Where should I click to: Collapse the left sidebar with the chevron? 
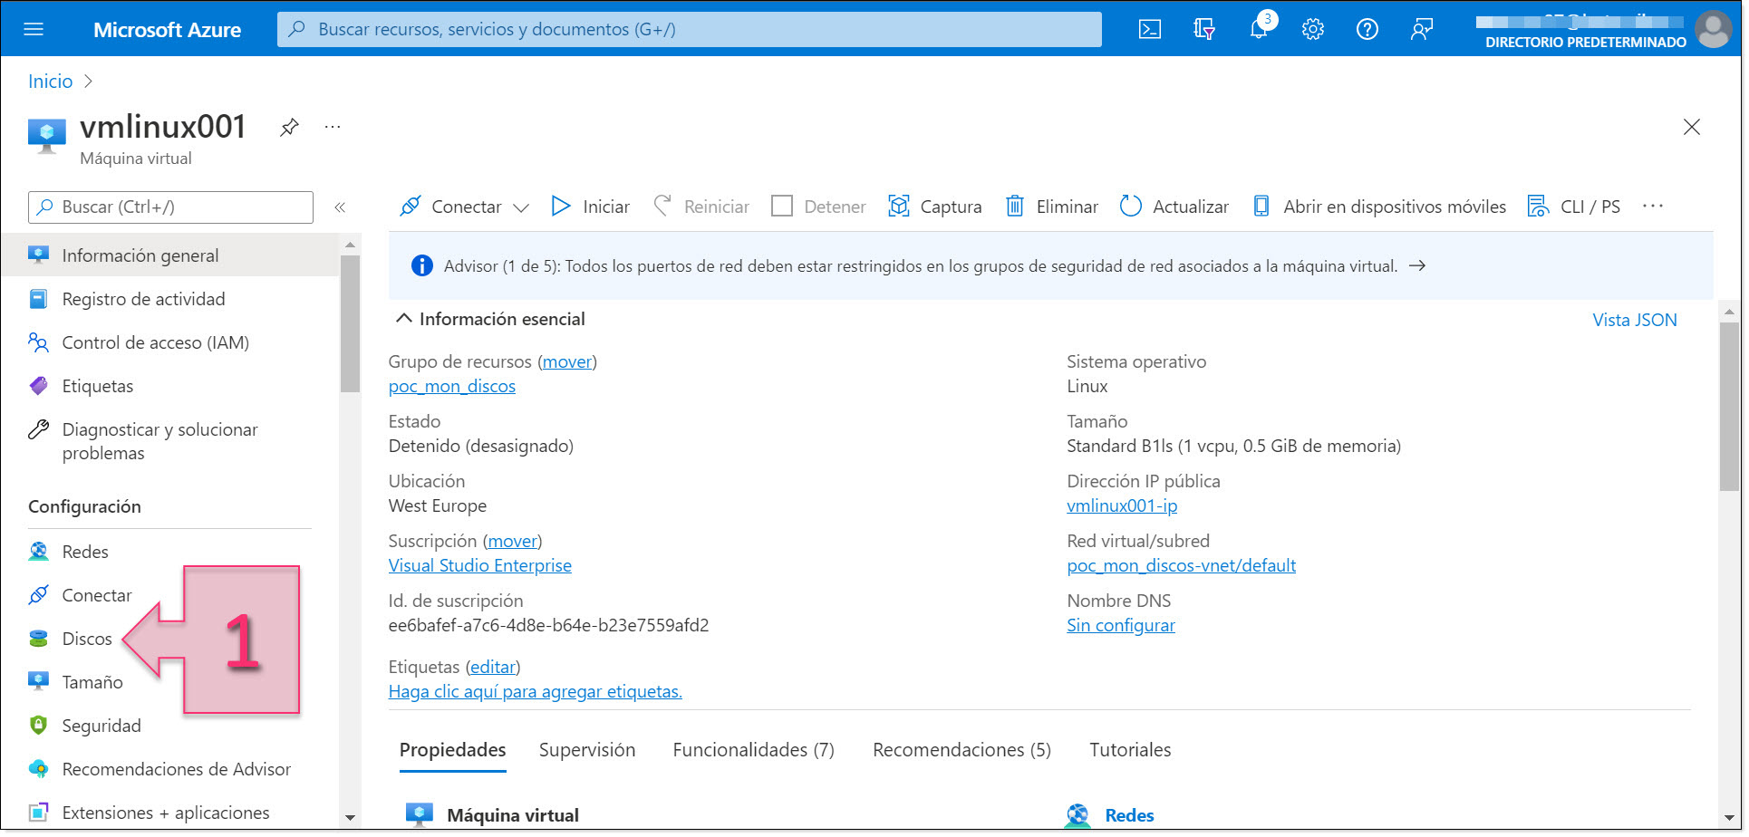340,207
